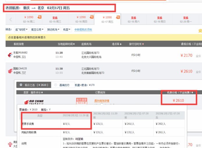Sort by 机票价格(不含税费) in seller list
This screenshot has height=148, width=202.
pos(180,93)
